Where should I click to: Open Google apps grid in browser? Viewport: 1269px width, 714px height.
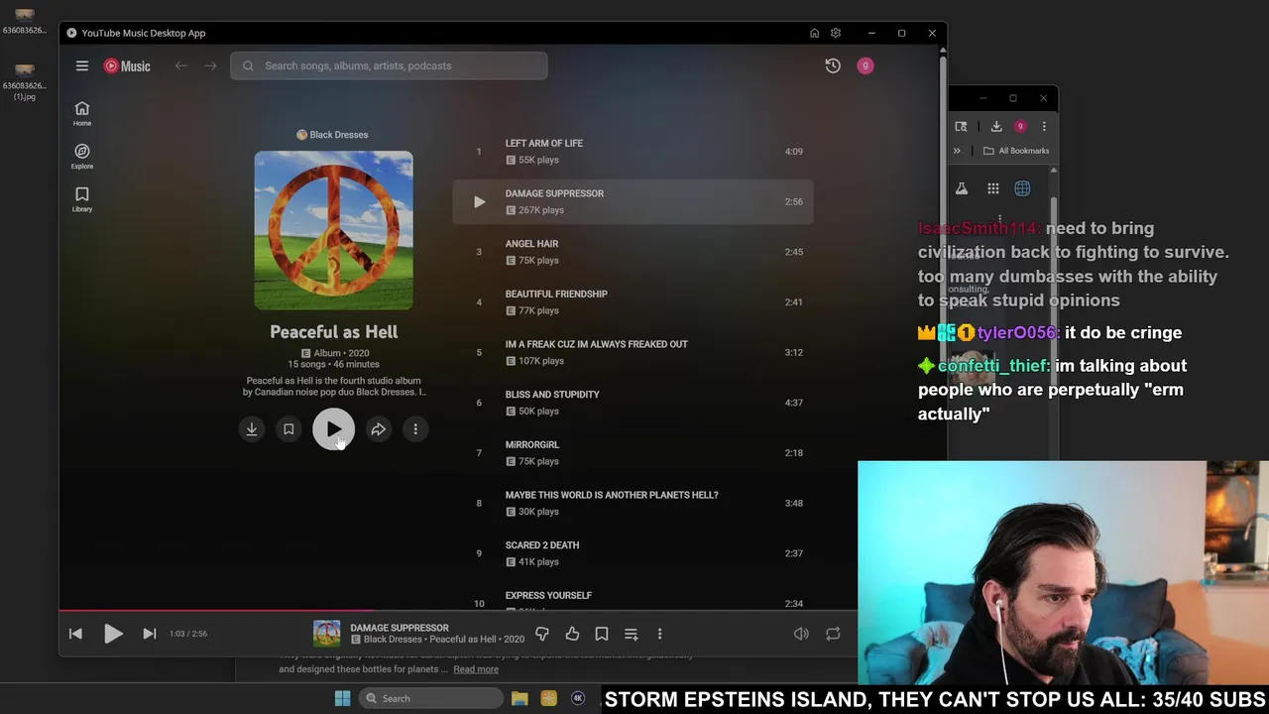point(992,188)
